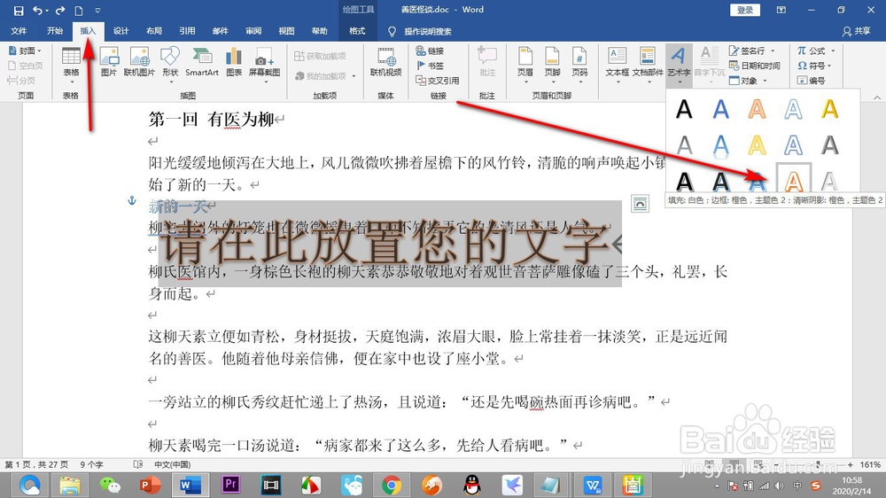Image resolution: width=886 pixels, height=498 pixels.
Task: Switch to the 设计 ribbon tab
Action: pyautogui.click(x=120, y=31)
